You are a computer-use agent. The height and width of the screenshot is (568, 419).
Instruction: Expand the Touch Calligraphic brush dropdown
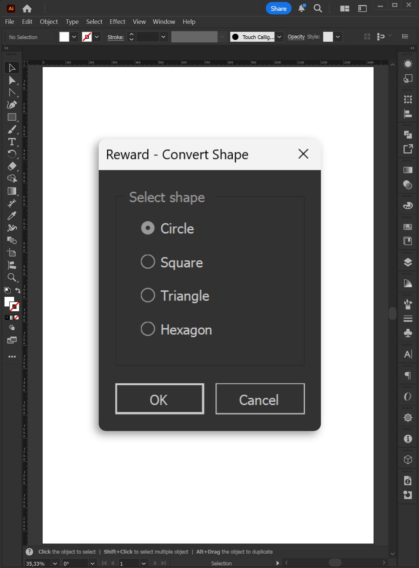point(279,37)
